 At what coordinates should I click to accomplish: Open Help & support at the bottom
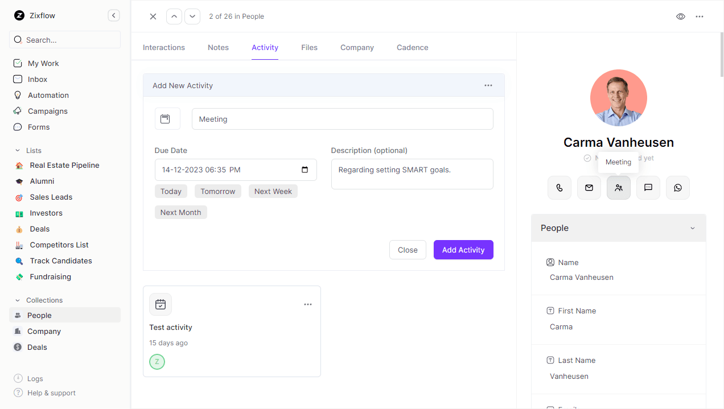50,393
